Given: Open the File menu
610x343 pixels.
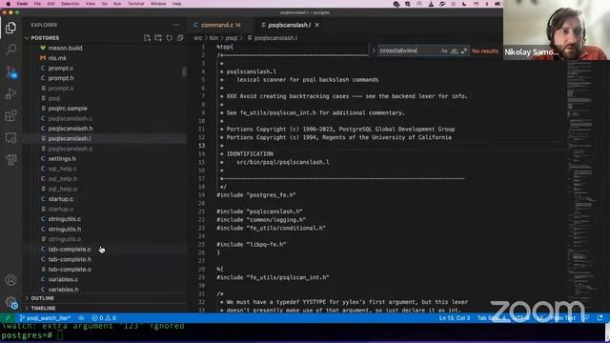Looking at the screenshot, I should [x=37, y=4].
